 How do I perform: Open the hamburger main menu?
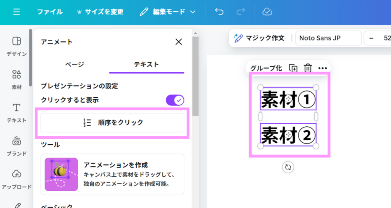[x=16, y=12]
